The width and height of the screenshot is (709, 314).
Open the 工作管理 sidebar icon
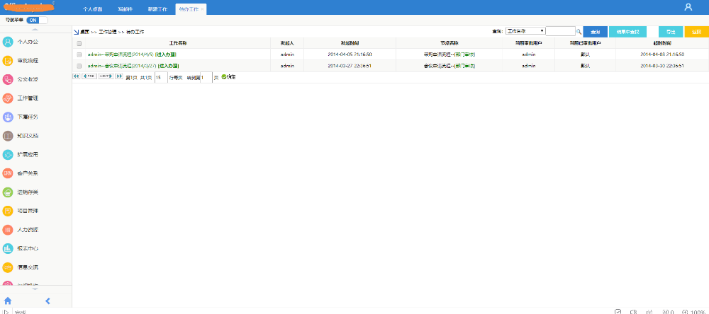(8, 98)
